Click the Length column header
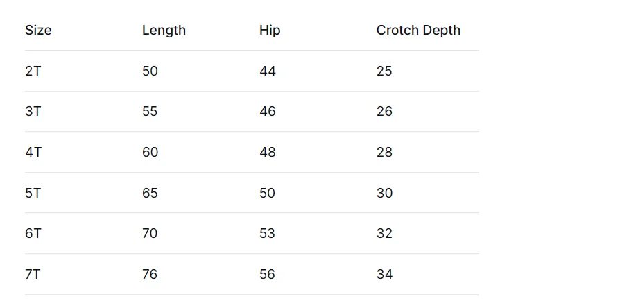620x299 pixels. click(x=164, y=30)
